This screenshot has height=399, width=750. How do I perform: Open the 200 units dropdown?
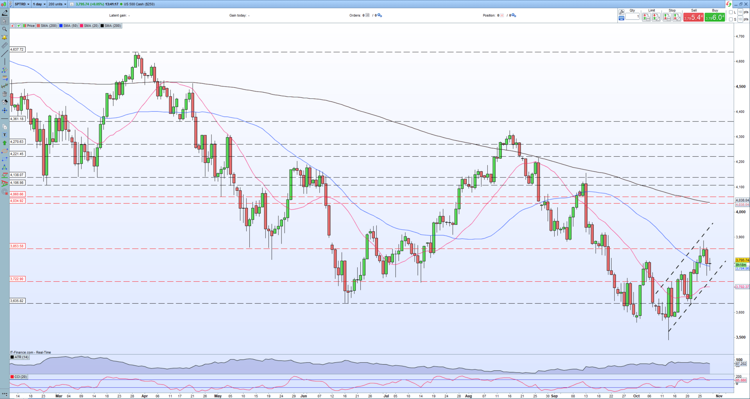(57, 4)
